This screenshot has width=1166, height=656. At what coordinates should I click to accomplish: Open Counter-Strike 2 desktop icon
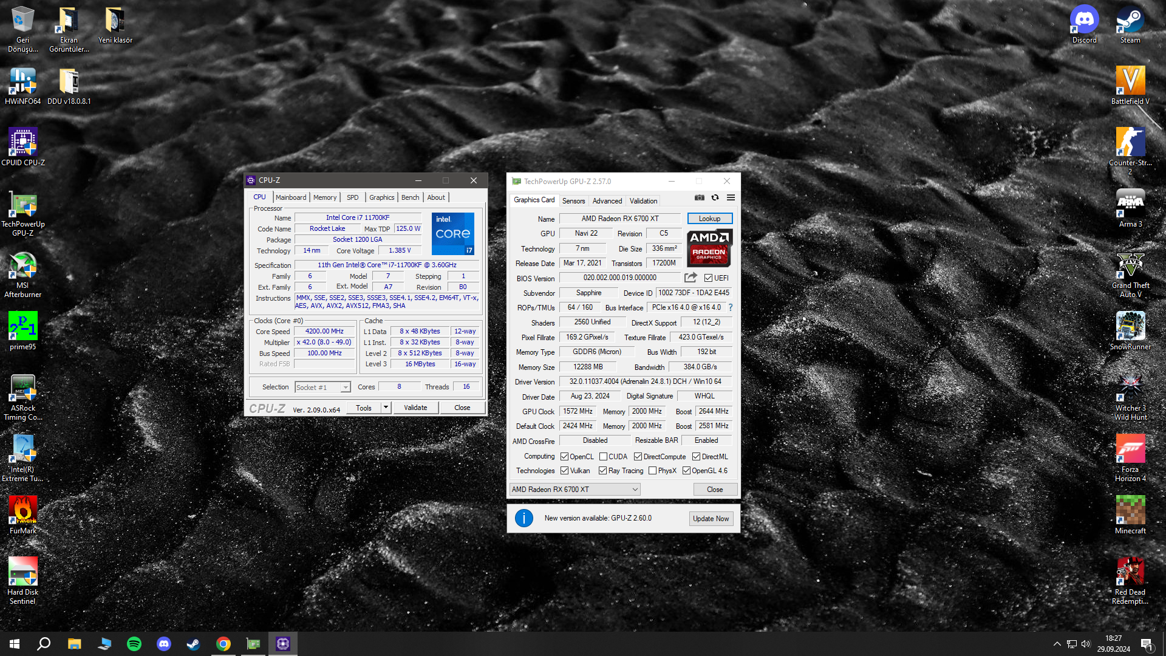tap(1130, 151)
